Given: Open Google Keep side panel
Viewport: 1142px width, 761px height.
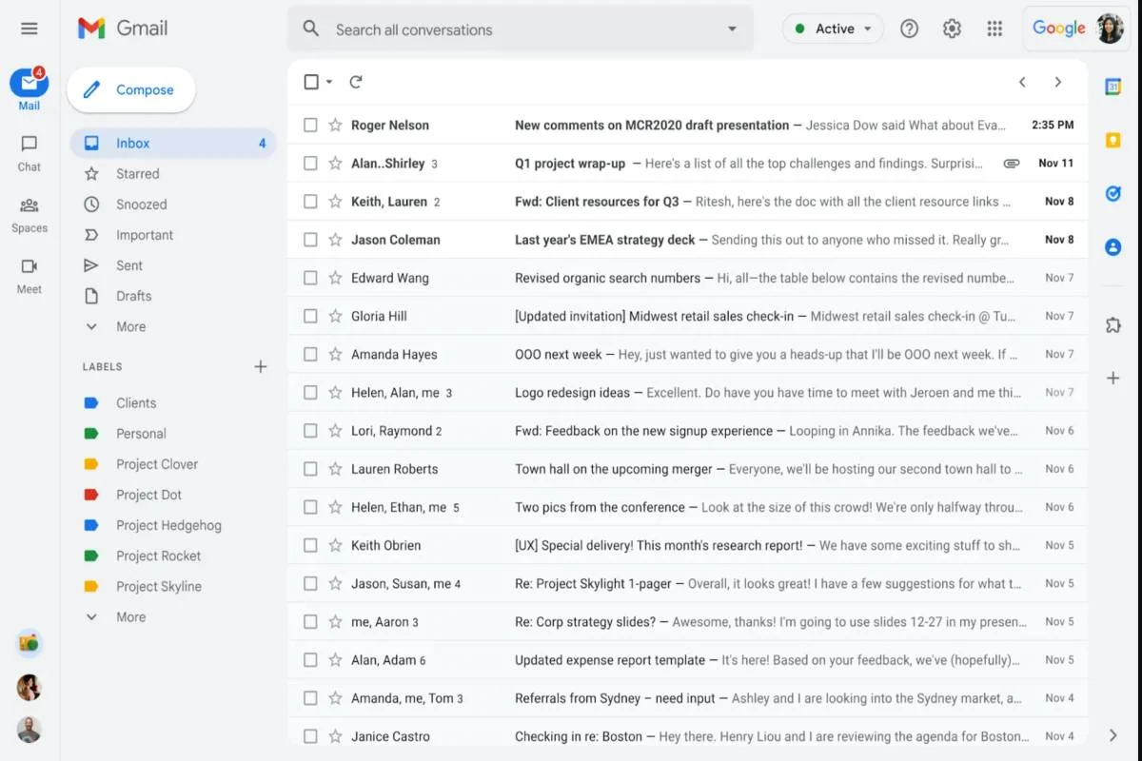Looking at the screenshot, I should 1112,140.
